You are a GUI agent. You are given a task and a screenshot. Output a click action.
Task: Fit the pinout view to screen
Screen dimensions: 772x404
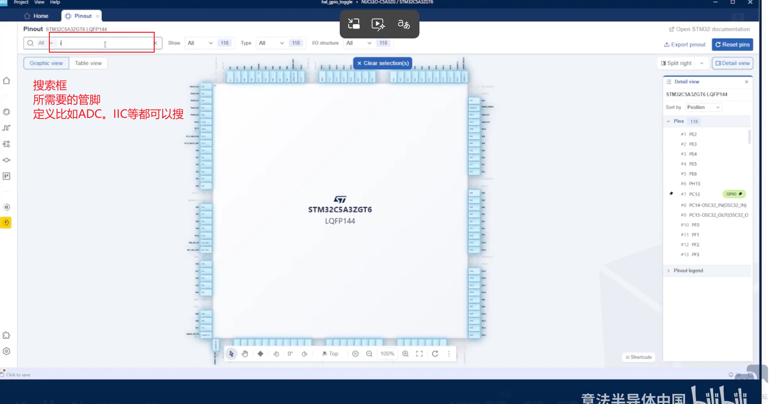tap(419, 354)
